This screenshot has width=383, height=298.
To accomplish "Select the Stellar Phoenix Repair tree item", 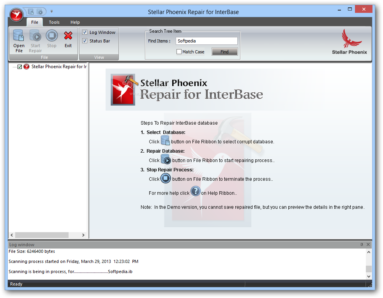I will [x=59, y=67].
